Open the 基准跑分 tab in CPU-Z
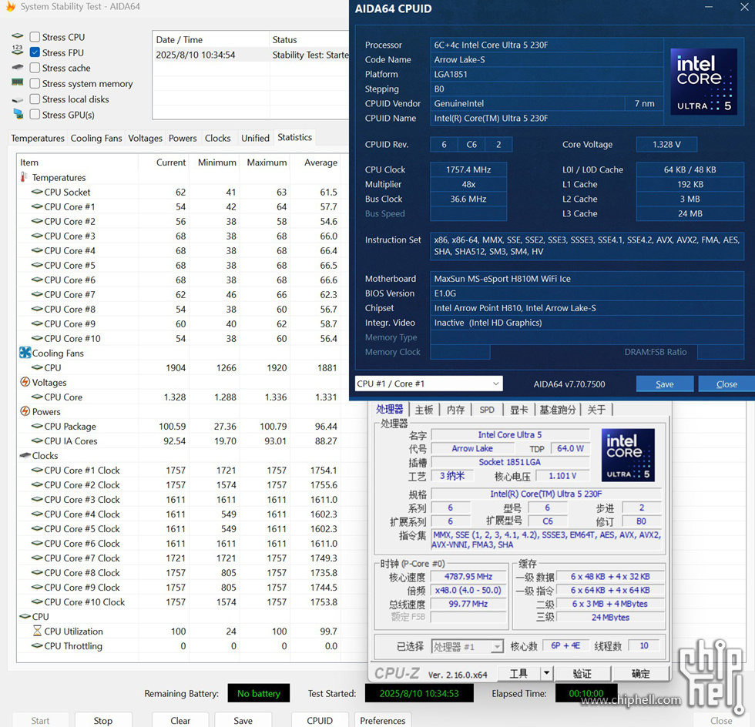755x727 pixels. point(557,410)
